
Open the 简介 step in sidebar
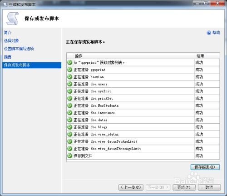8,32
